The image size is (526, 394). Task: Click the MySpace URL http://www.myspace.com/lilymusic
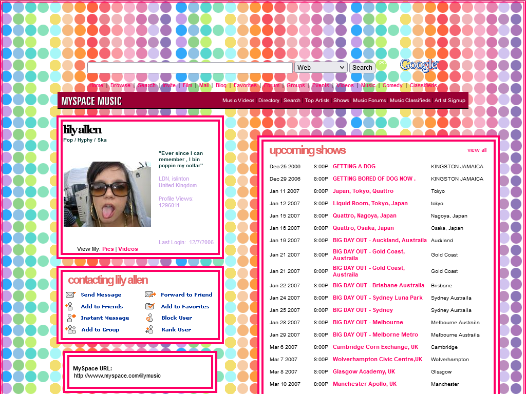pos(118,376)
